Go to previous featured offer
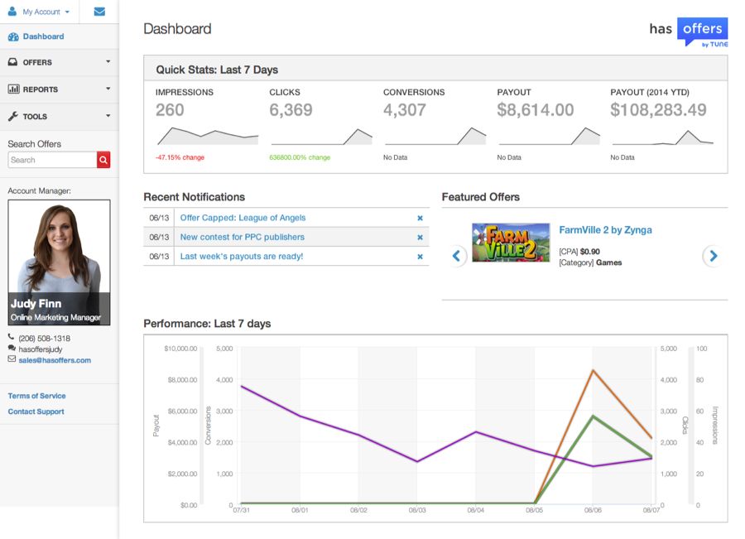The image size is (745, 539). click(456, 257)
